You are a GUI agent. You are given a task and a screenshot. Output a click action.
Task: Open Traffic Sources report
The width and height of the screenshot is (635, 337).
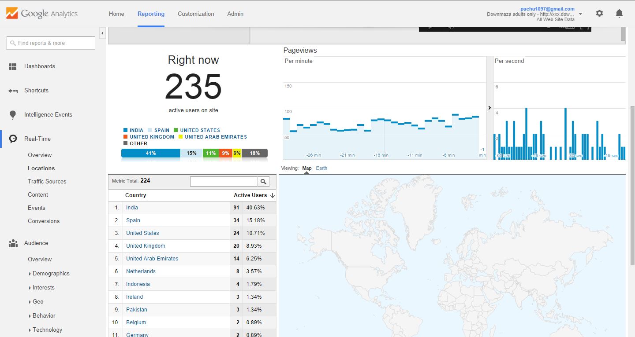click(x=47, y=182)
